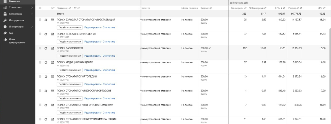Image resolution: width=331 pixels, height=124 pixels.
Task: Open settings gear for ВЗРОСЛАЯ ОРТОДОНТ campaign
Action: coord(46,91)
